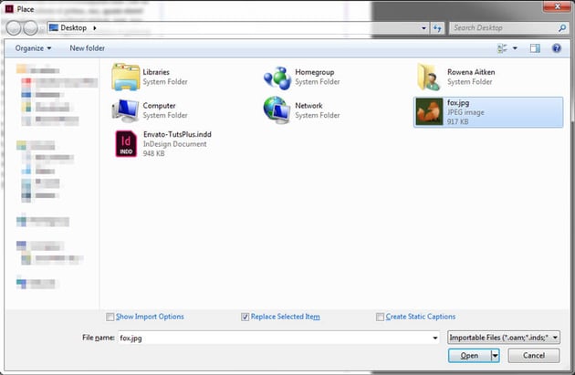Viewport: 575px width, 375px height.
Task: Enable Create Static Captions checkbox
Action: click(380, 317)
